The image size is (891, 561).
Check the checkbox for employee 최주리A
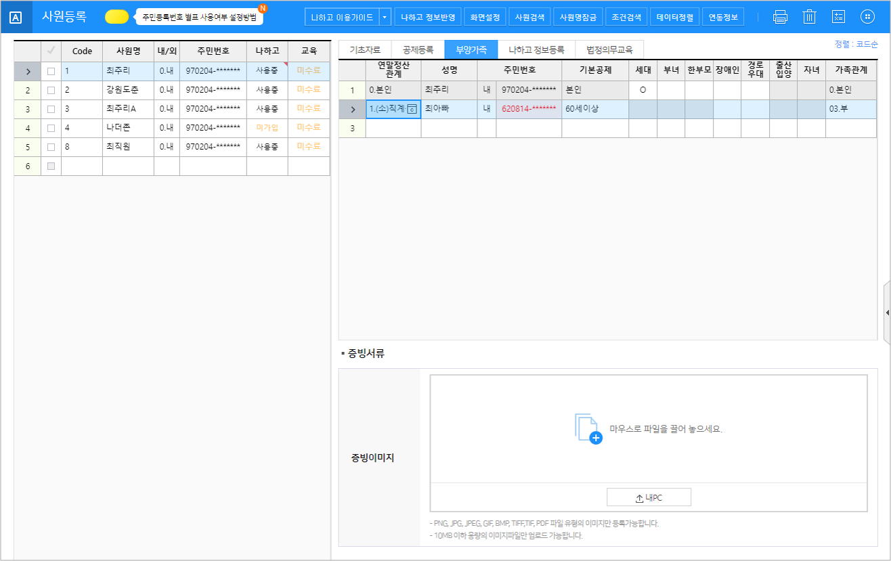pos(51,108)
